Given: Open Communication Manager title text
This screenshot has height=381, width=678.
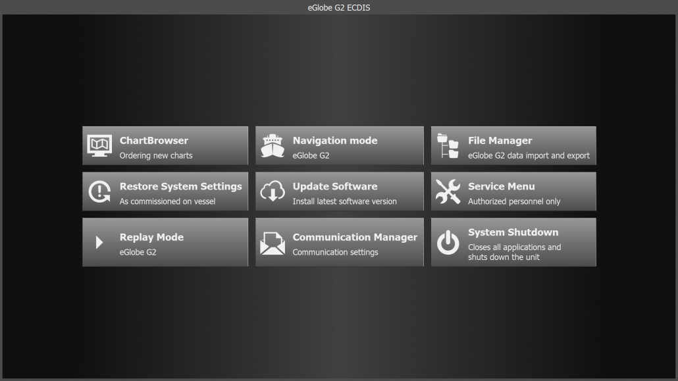Looking at the screenshot, I should (x=355, y=237).
